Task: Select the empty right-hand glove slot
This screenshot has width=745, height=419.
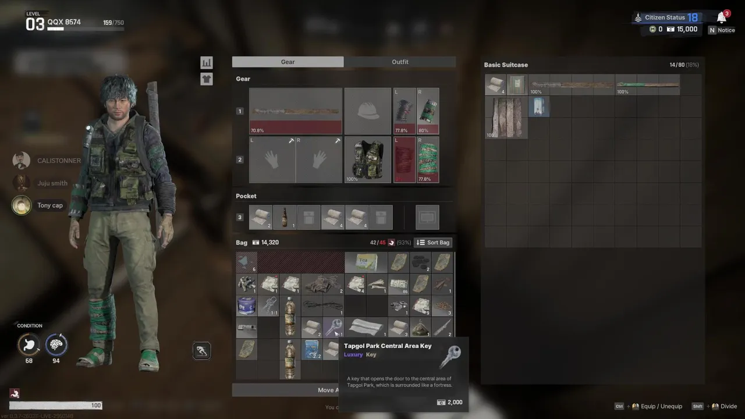Action: pyautogui.click(x=319, y=159)
